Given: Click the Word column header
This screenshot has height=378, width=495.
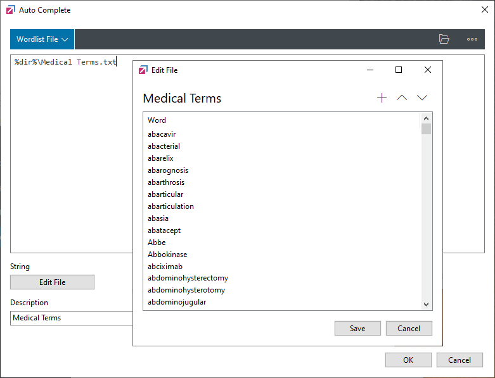Looking at the screenshot, I should [x=157, y=120].
